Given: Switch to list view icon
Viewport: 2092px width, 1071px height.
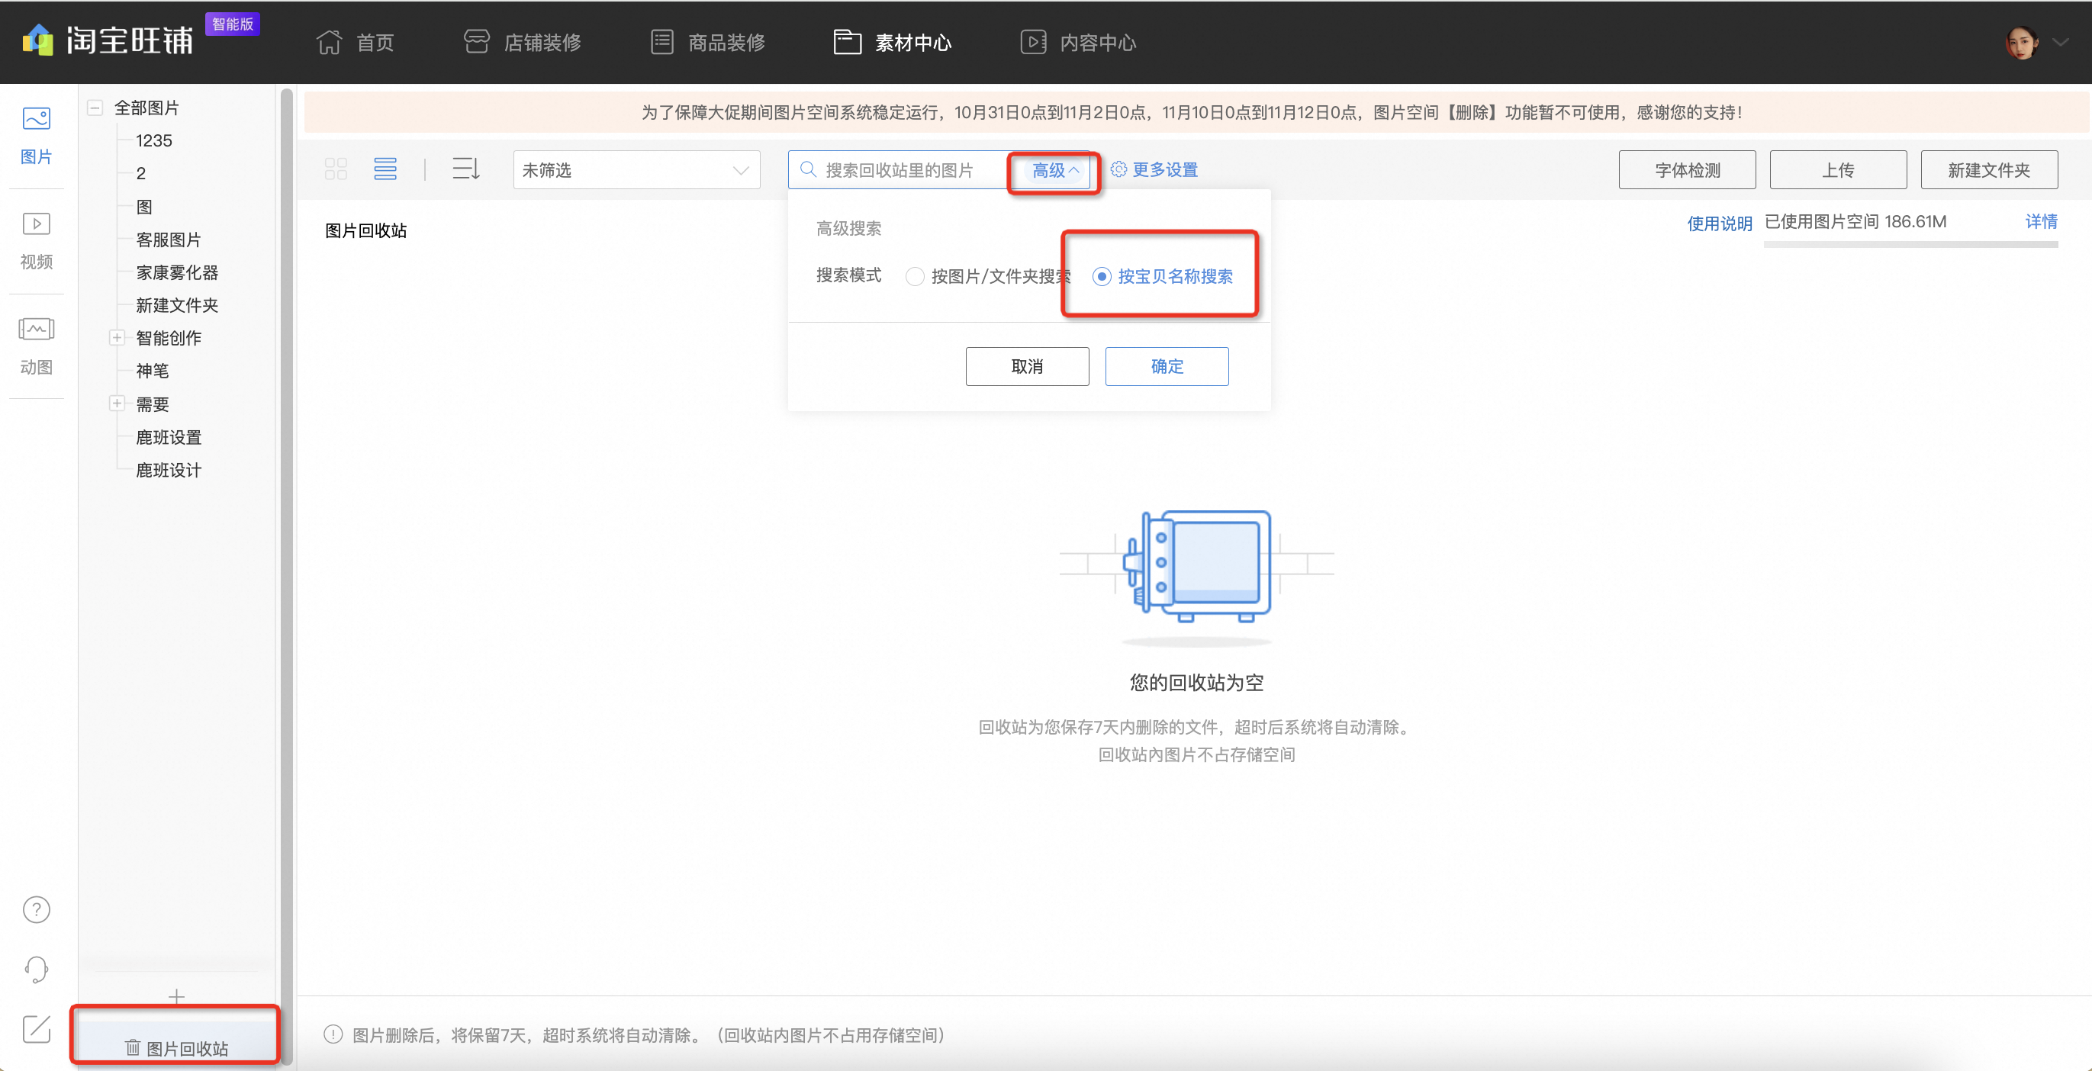Looking at the screenshot, I should [x=385, y=169].
